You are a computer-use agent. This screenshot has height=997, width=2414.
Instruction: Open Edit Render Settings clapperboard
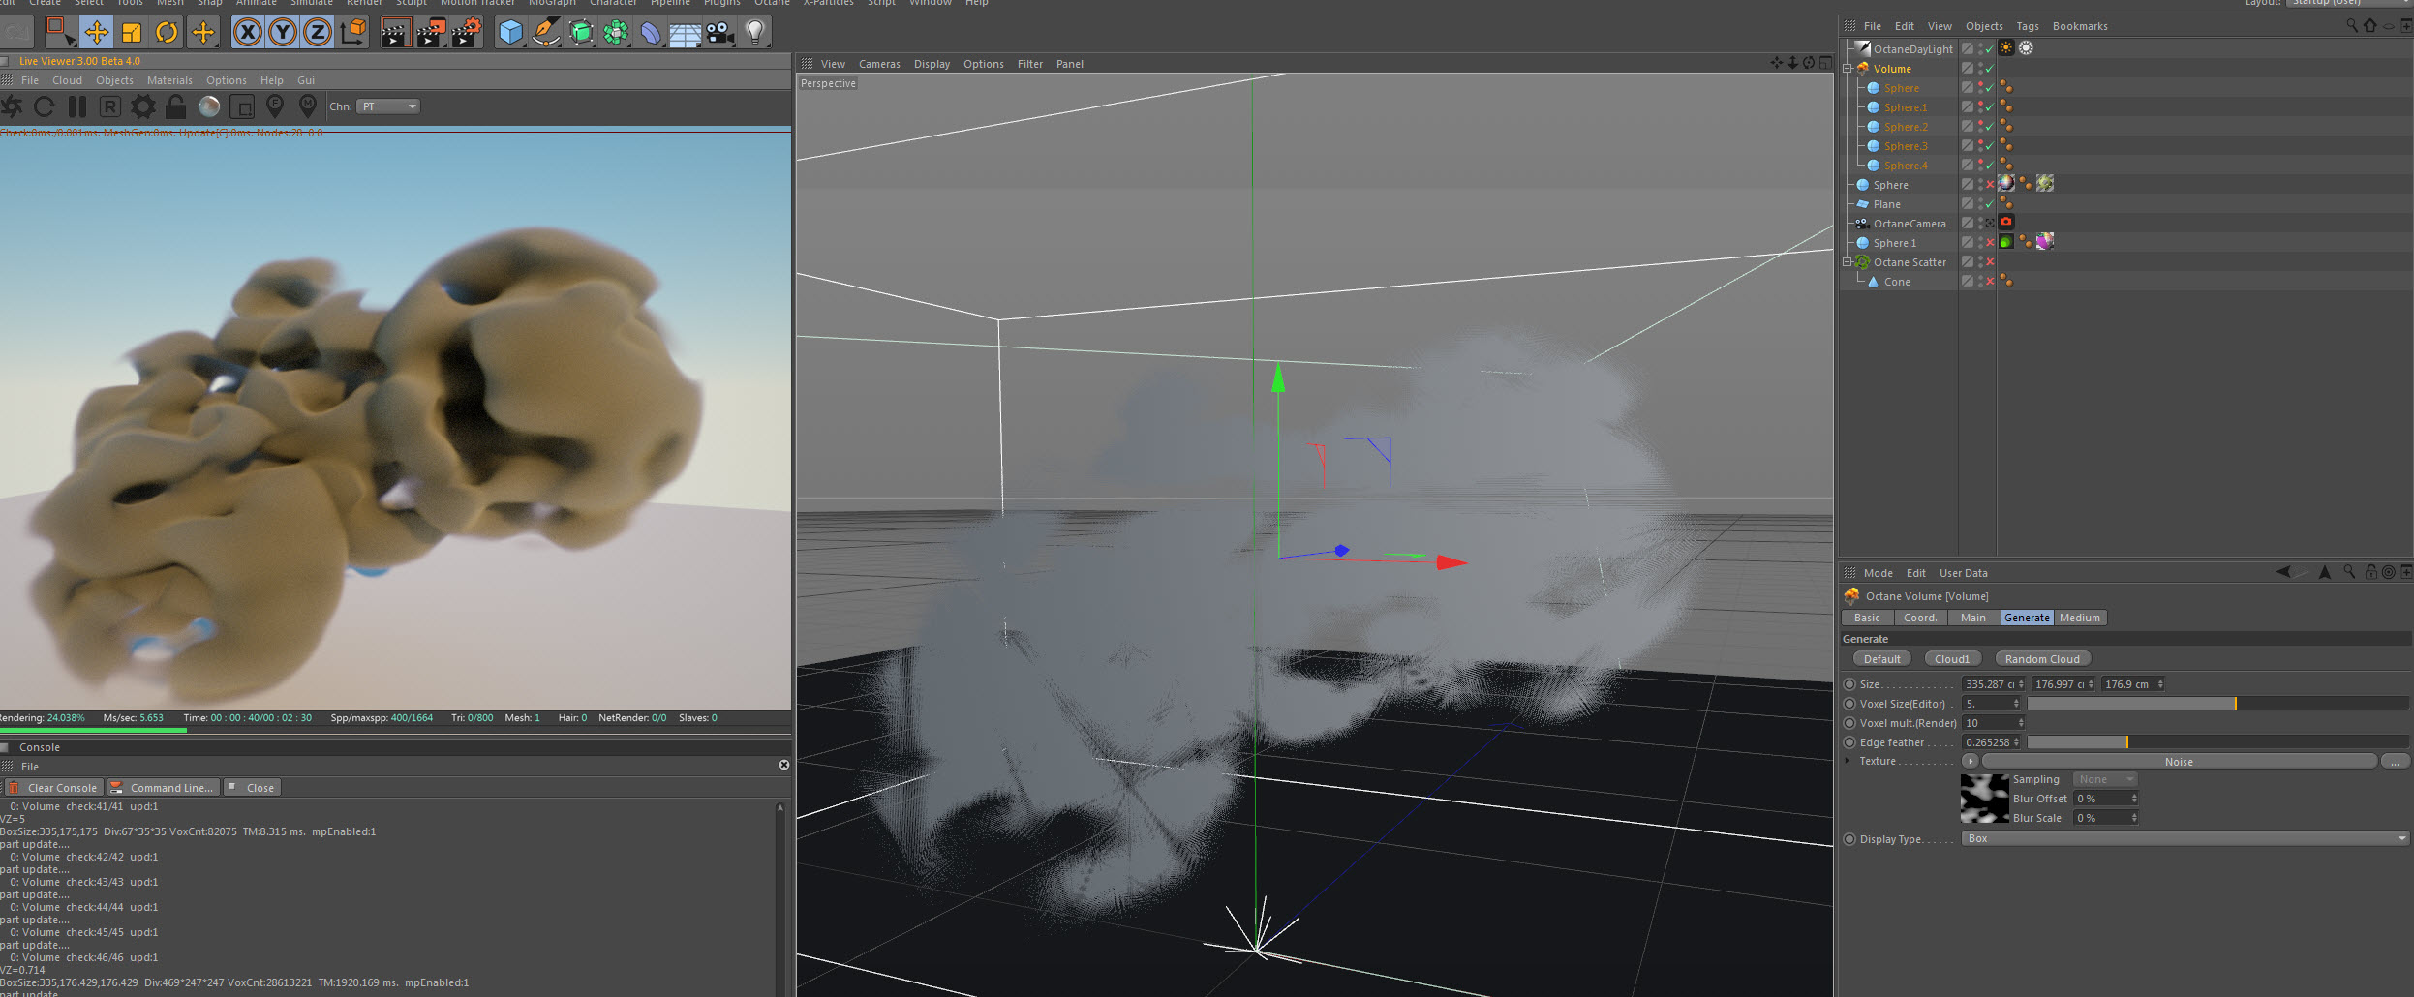[467, 32]
